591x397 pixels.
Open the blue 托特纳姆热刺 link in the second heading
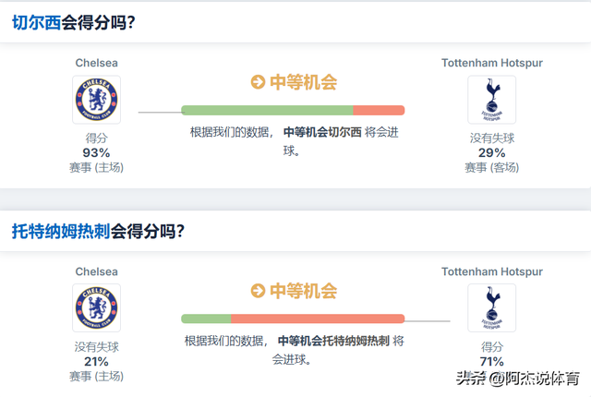pos(61,231)
